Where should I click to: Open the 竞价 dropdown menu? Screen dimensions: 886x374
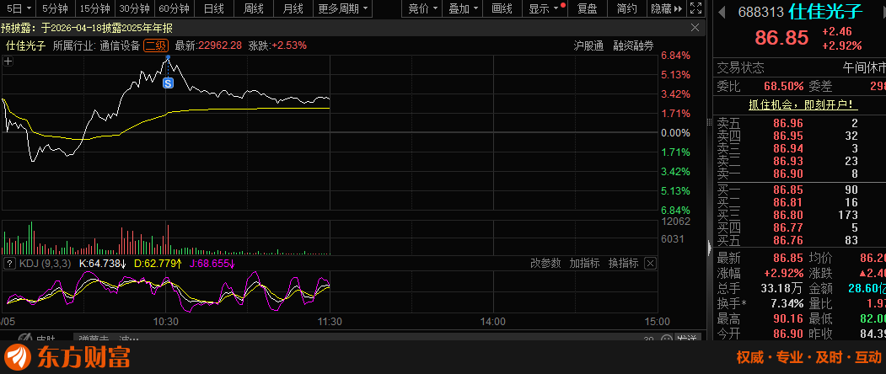422,8
